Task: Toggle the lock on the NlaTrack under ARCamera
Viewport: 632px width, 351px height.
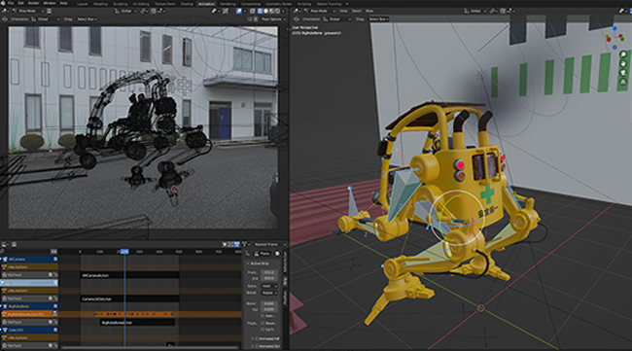Action: [x=55, y=275]
